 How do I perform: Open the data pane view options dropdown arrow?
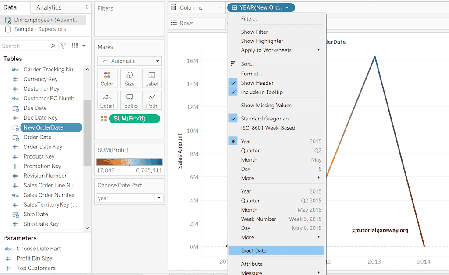point(84,46)
